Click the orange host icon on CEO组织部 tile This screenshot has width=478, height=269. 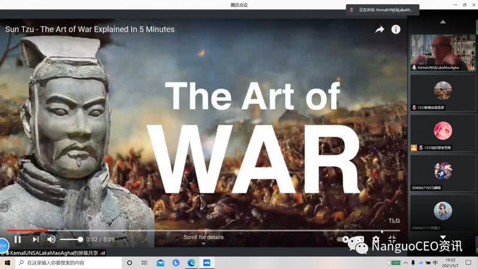[x=414, y=148]
